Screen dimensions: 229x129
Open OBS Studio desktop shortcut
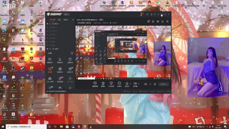tap(13, 69)
